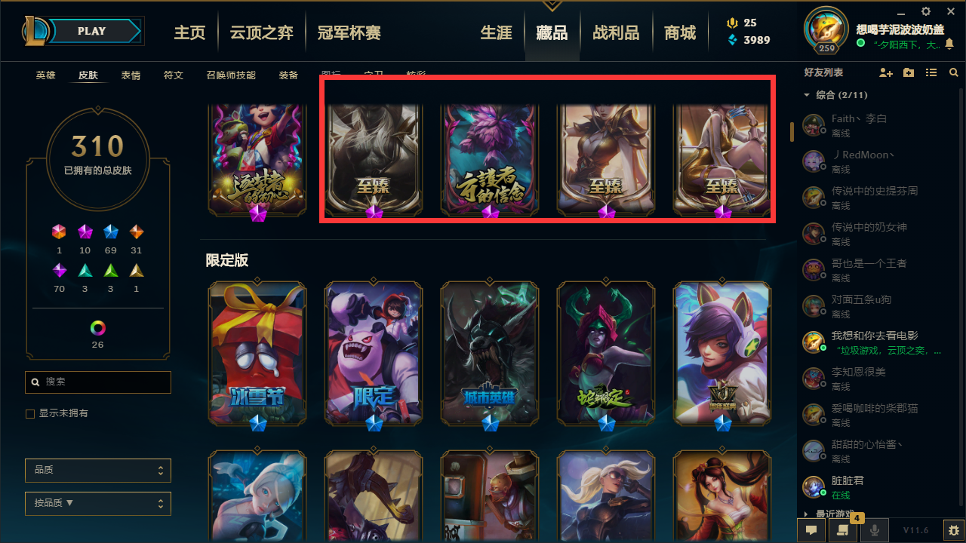This screenshot has width=966, height=543.
Task: Open the 战利品 top menu tab
Action: [x=616, y=33]
